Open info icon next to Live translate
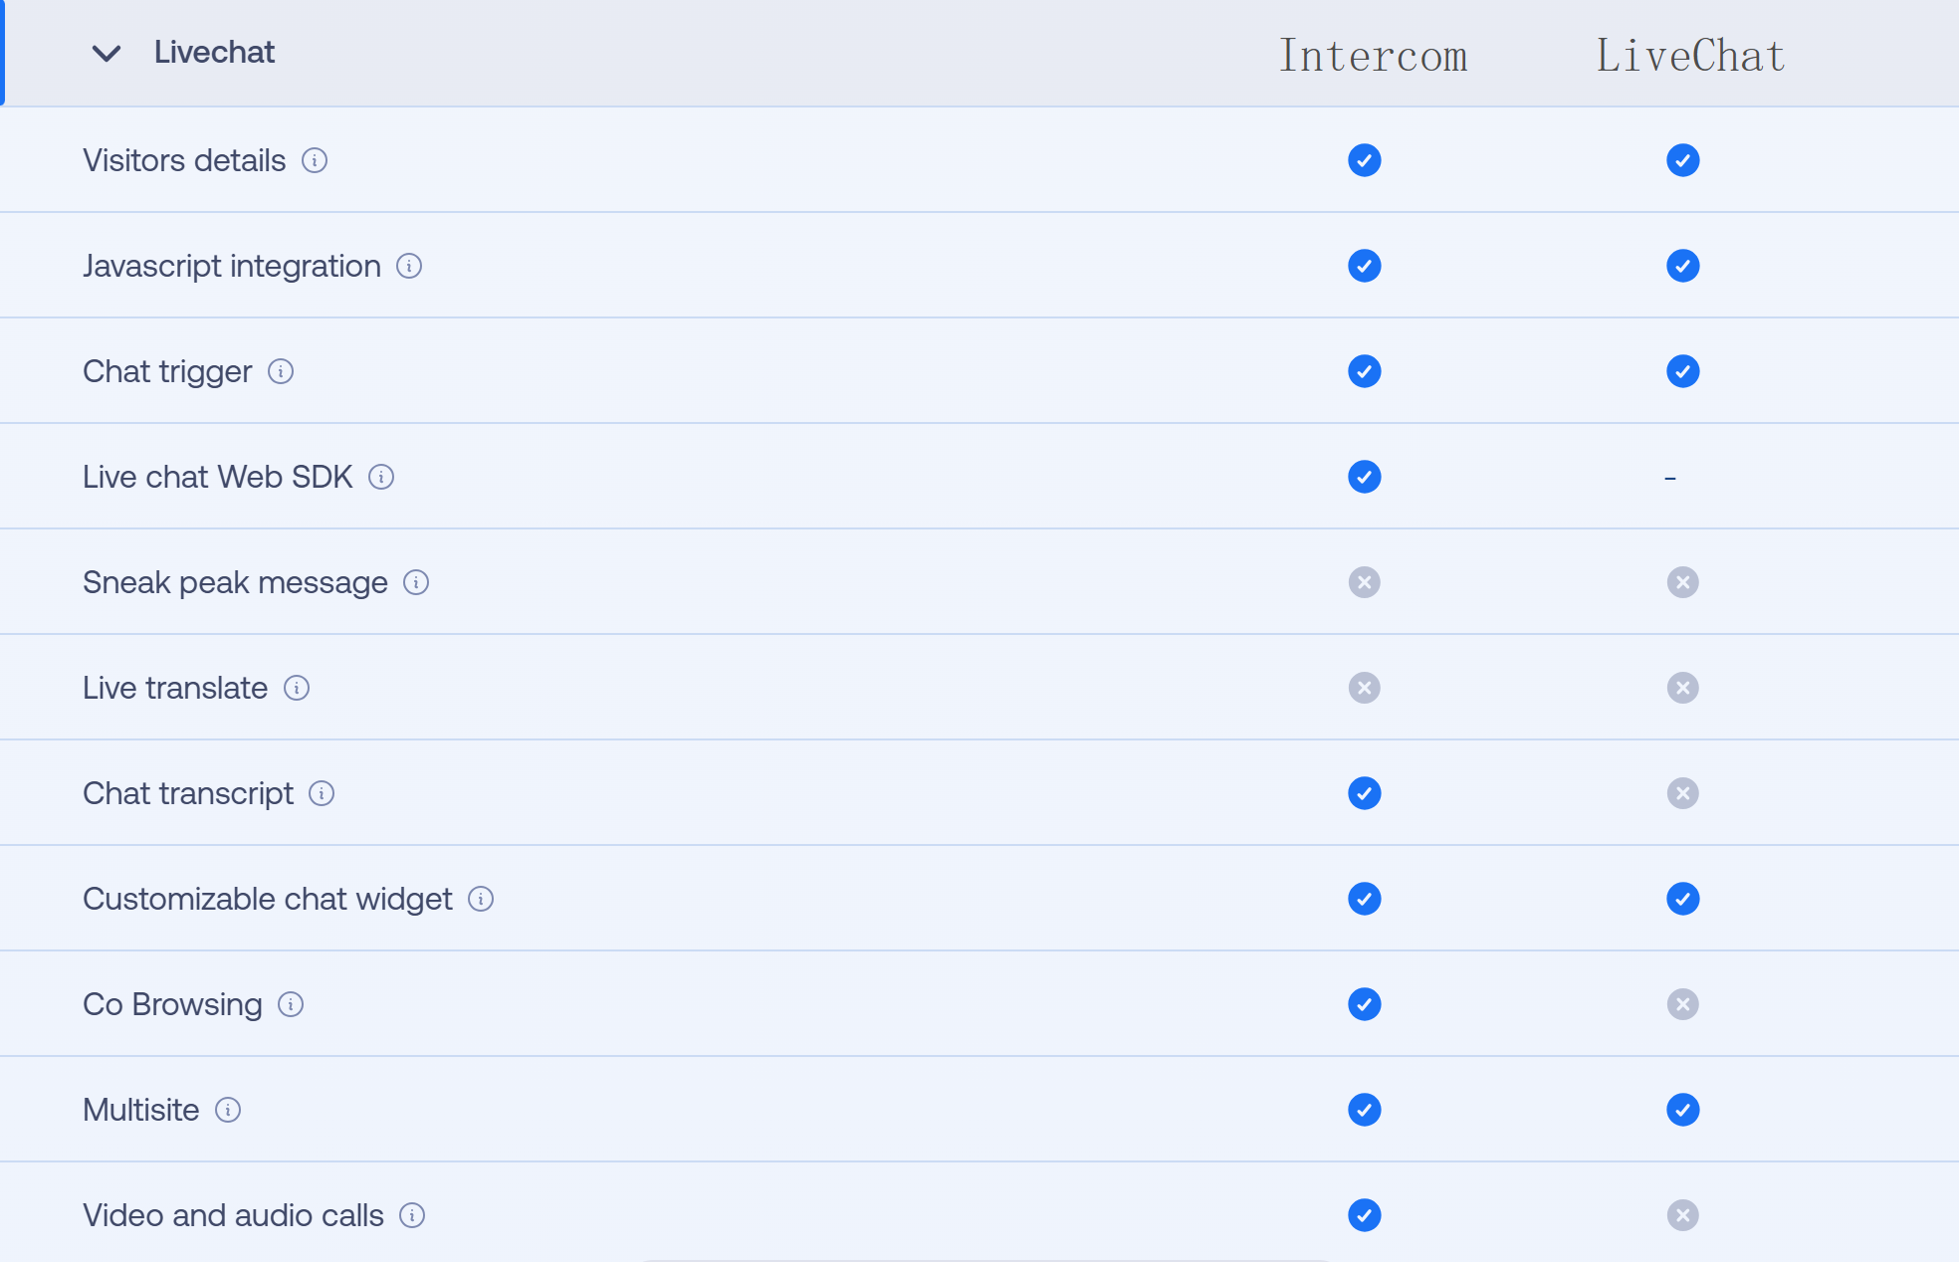Viewport: 1959px width, 1262px height. [x=297, y=688]
